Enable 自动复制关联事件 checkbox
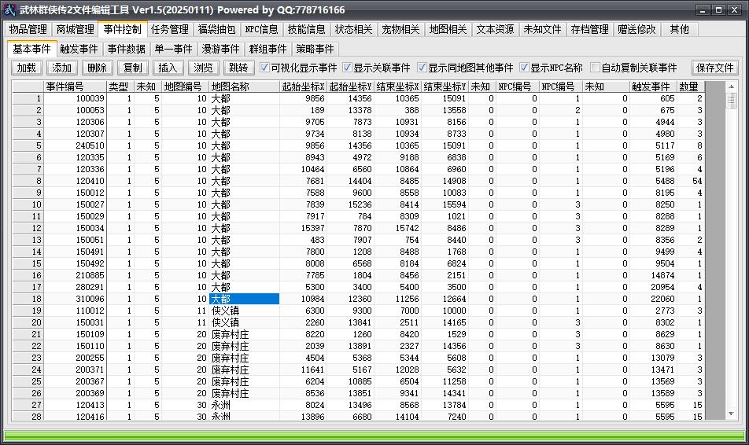 (595, 68)
